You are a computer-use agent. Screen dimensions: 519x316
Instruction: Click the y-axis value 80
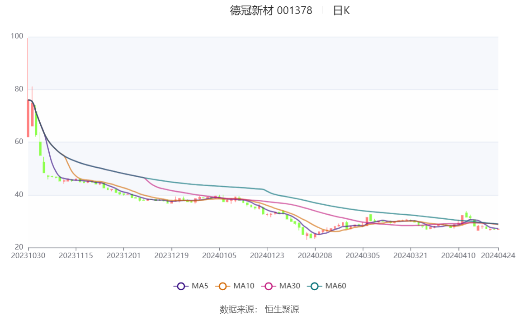(x=19, y=89)
